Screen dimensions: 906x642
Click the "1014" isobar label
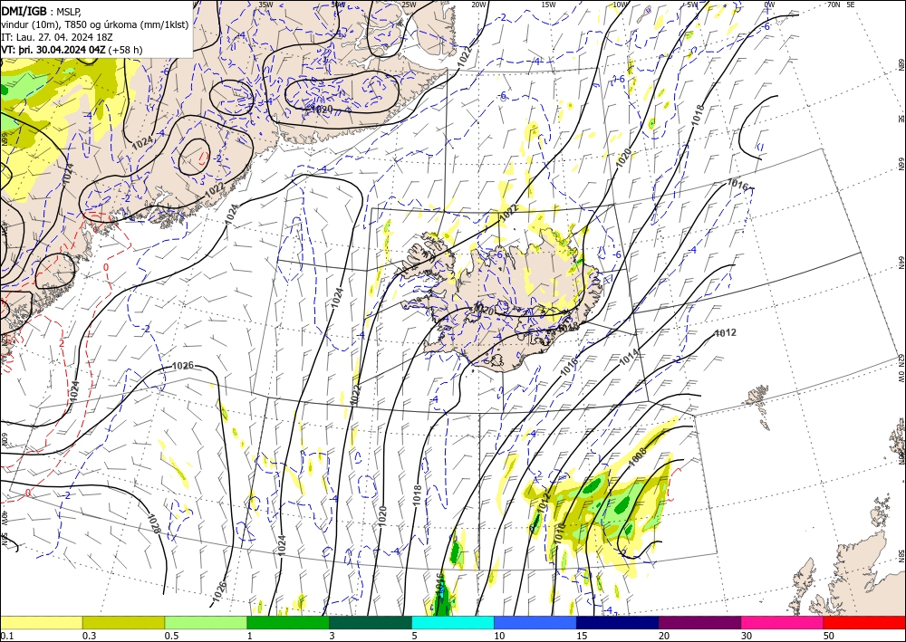tap(630, 357)
